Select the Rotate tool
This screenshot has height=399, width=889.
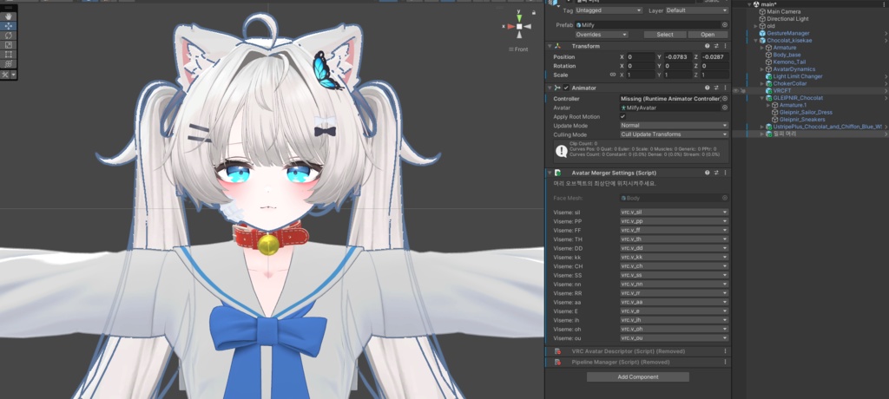tap(9, 36)
